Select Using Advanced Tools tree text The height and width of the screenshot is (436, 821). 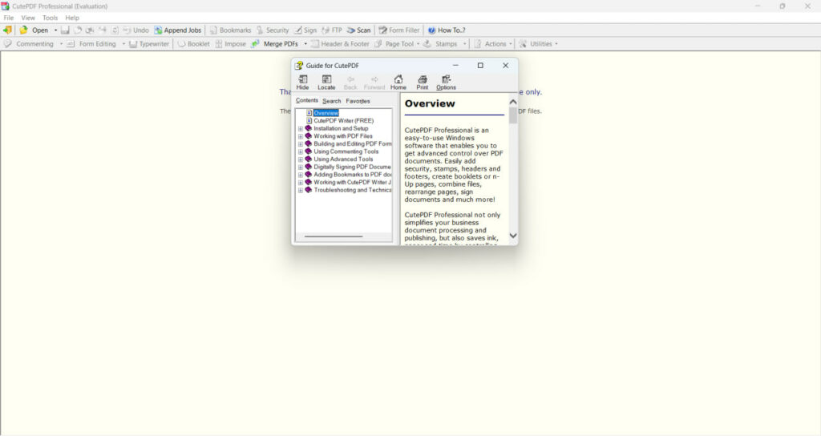tap(343, 159)
